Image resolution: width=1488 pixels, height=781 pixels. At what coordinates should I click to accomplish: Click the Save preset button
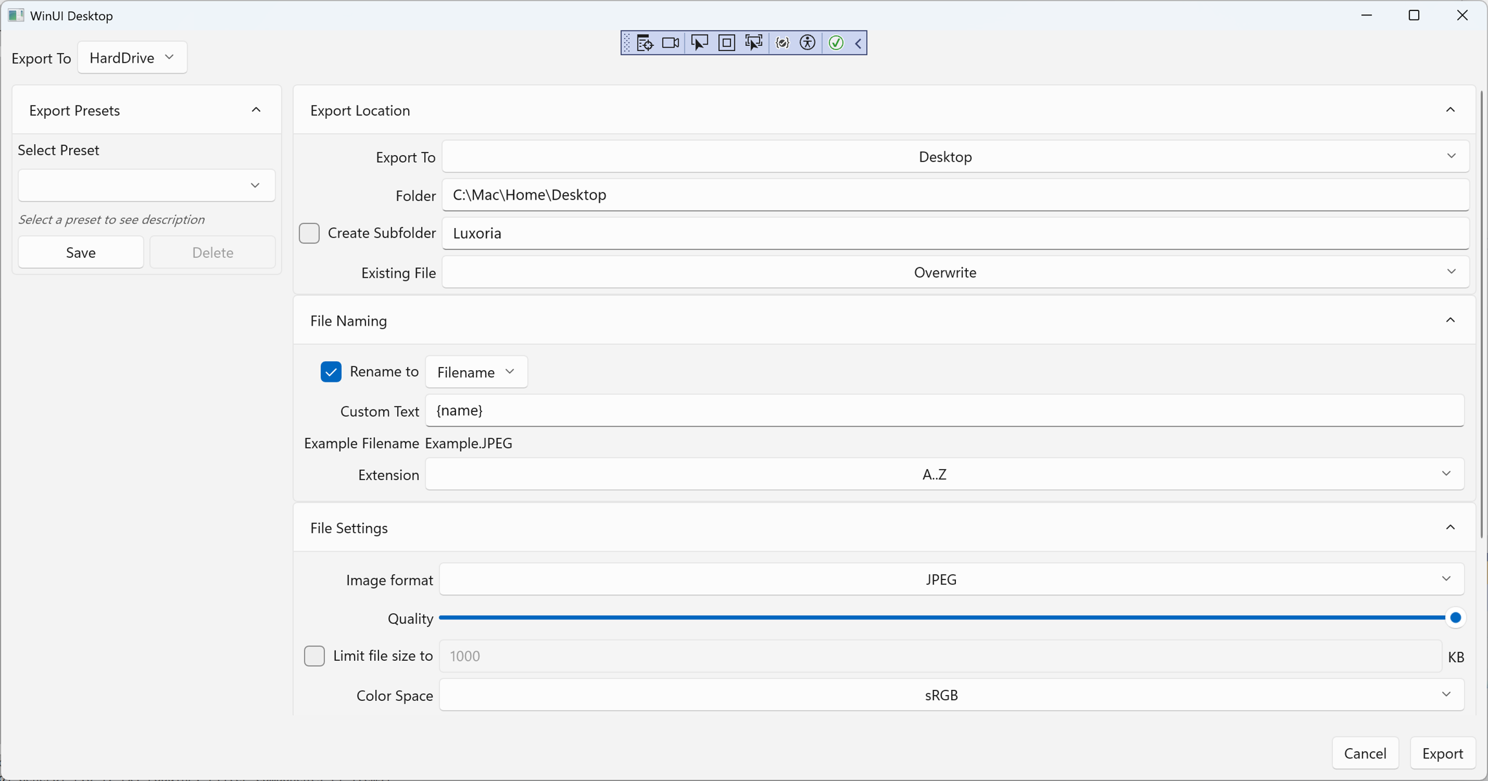81,253
